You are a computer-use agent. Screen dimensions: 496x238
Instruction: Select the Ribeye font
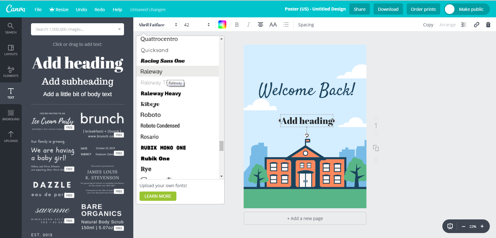pos(178,104)
